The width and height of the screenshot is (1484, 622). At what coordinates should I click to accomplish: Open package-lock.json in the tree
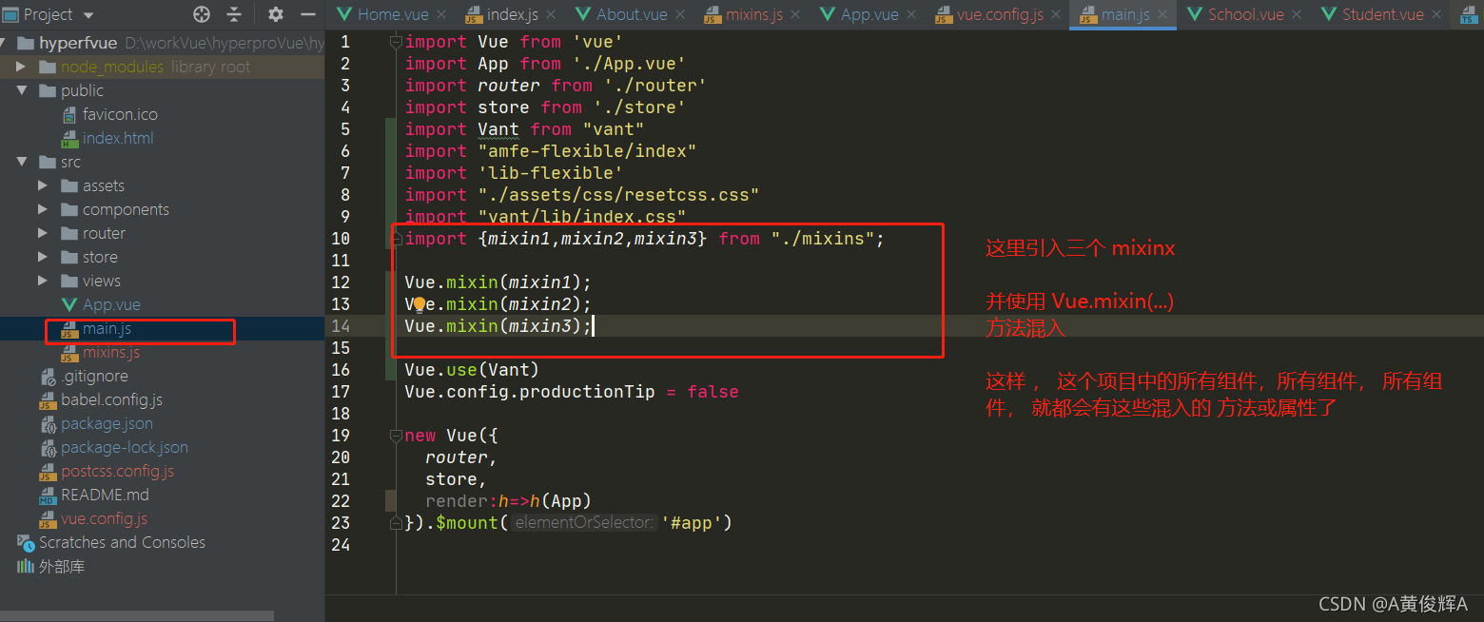(x=125, y=447)
